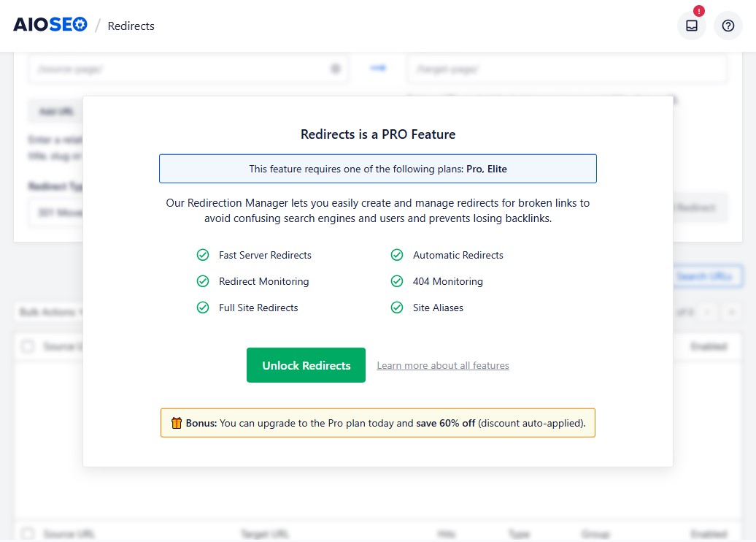The width and height of the screenshot is (756, 542).
Task: Click the 'Redirect Monitoring' label
Action: pyautogui.click(x=263, y=281)
